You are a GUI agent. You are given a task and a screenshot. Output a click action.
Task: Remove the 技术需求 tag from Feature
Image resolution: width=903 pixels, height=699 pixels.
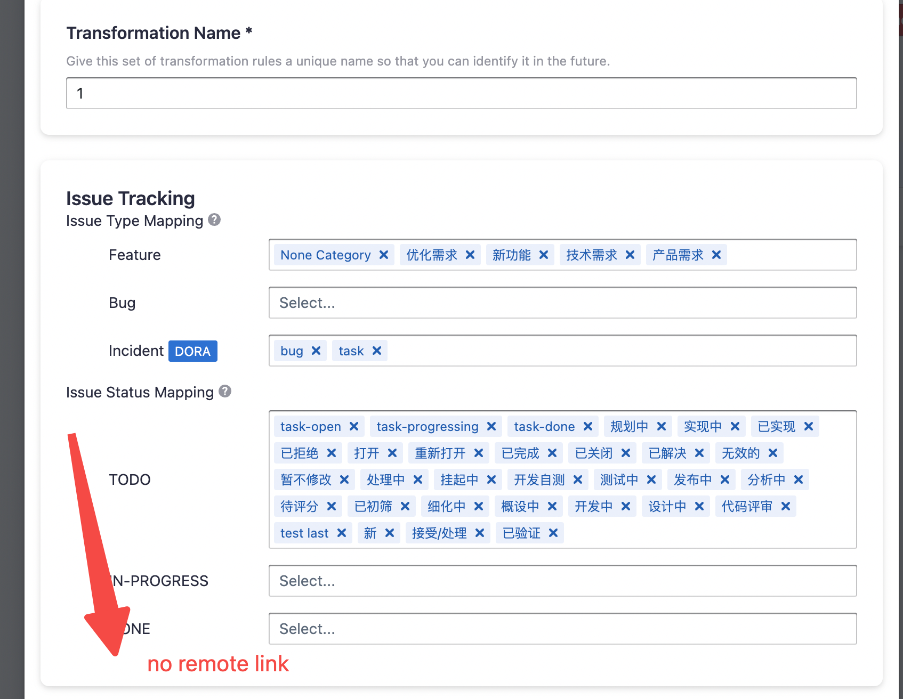tap(630, 255)
